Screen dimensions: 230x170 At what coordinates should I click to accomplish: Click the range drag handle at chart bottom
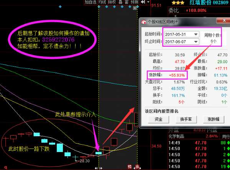click(101, 168)
